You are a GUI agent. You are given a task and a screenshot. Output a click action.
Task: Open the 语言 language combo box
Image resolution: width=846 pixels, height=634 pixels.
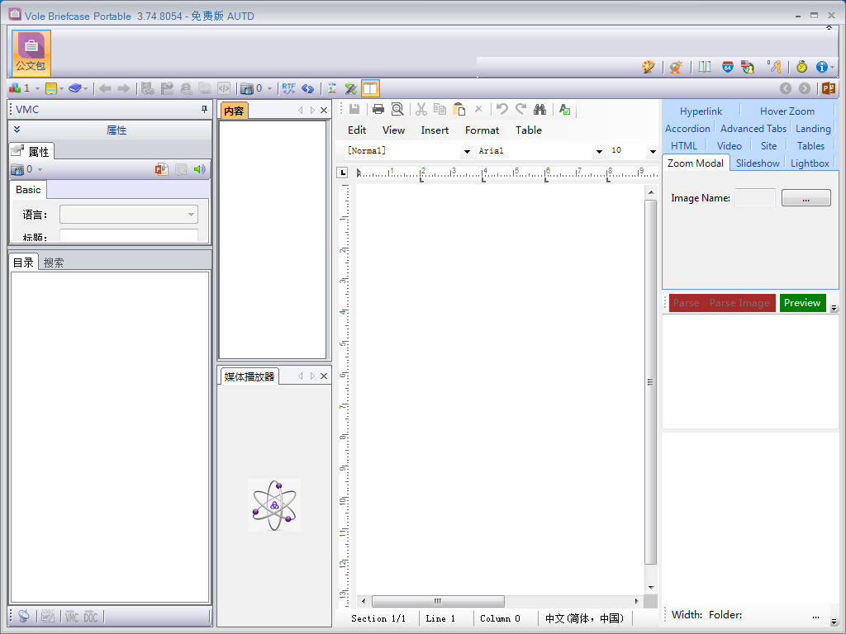pos(128,215)
